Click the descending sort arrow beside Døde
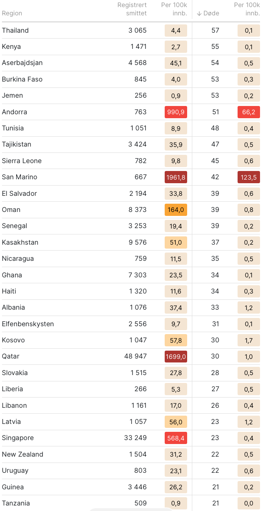This screenshot has height=511, width=262. click(x=199, y=13)
